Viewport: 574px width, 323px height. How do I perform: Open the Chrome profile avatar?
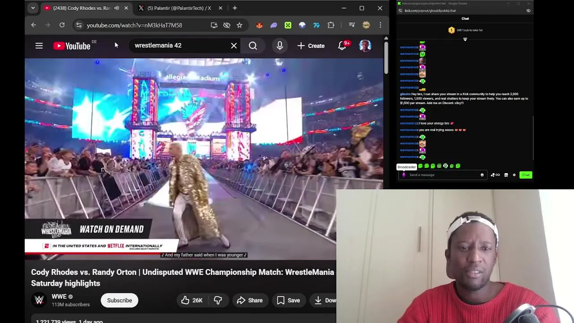[x=366, y=25]
